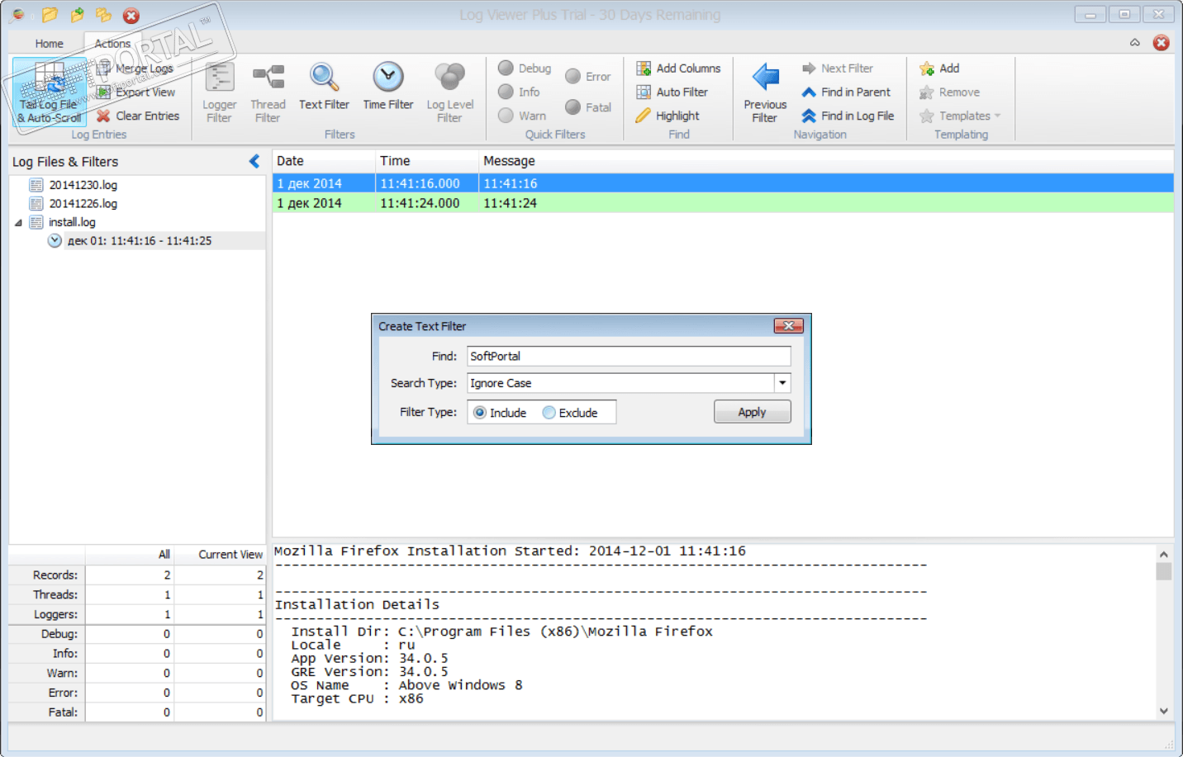This screenshot has height=757, width=1183.
Task: Toggle the Error quick filter
Action: [588, 77]
